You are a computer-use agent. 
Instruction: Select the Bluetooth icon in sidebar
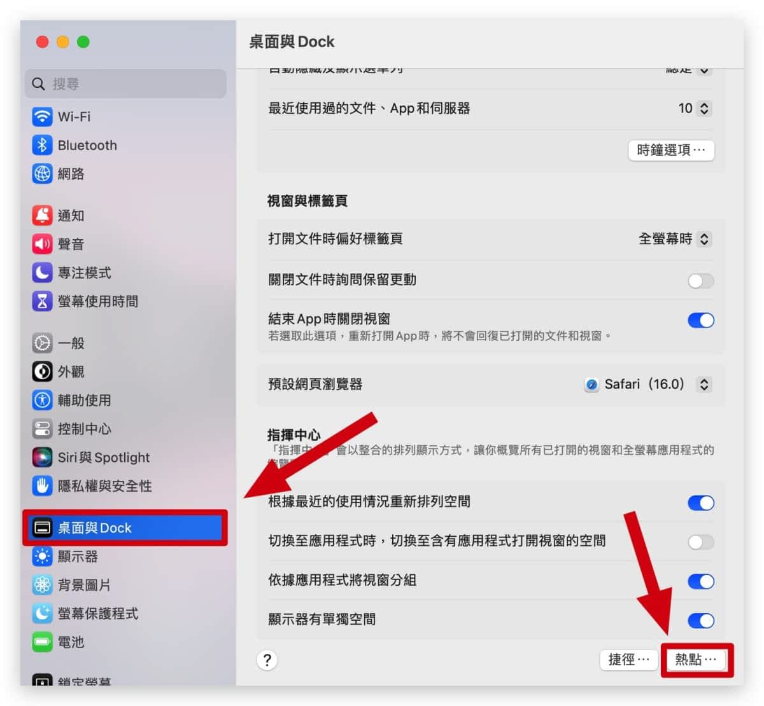click(x=42, y=145)
